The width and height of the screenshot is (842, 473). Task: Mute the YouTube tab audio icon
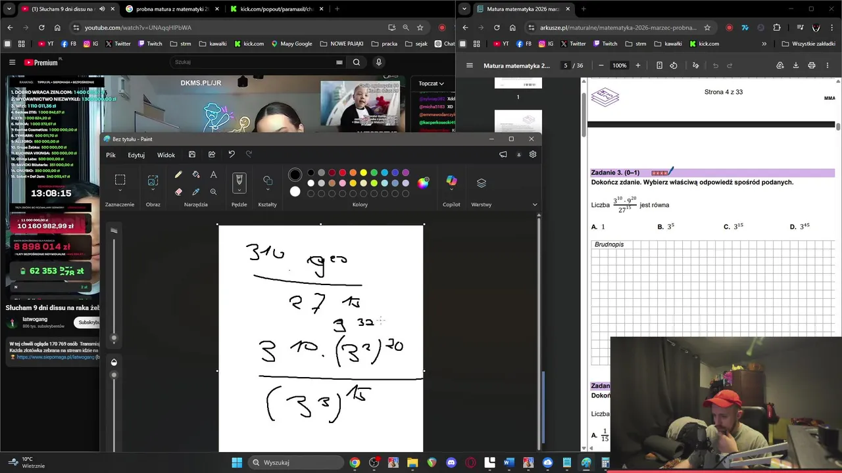(x=101, y=9)
